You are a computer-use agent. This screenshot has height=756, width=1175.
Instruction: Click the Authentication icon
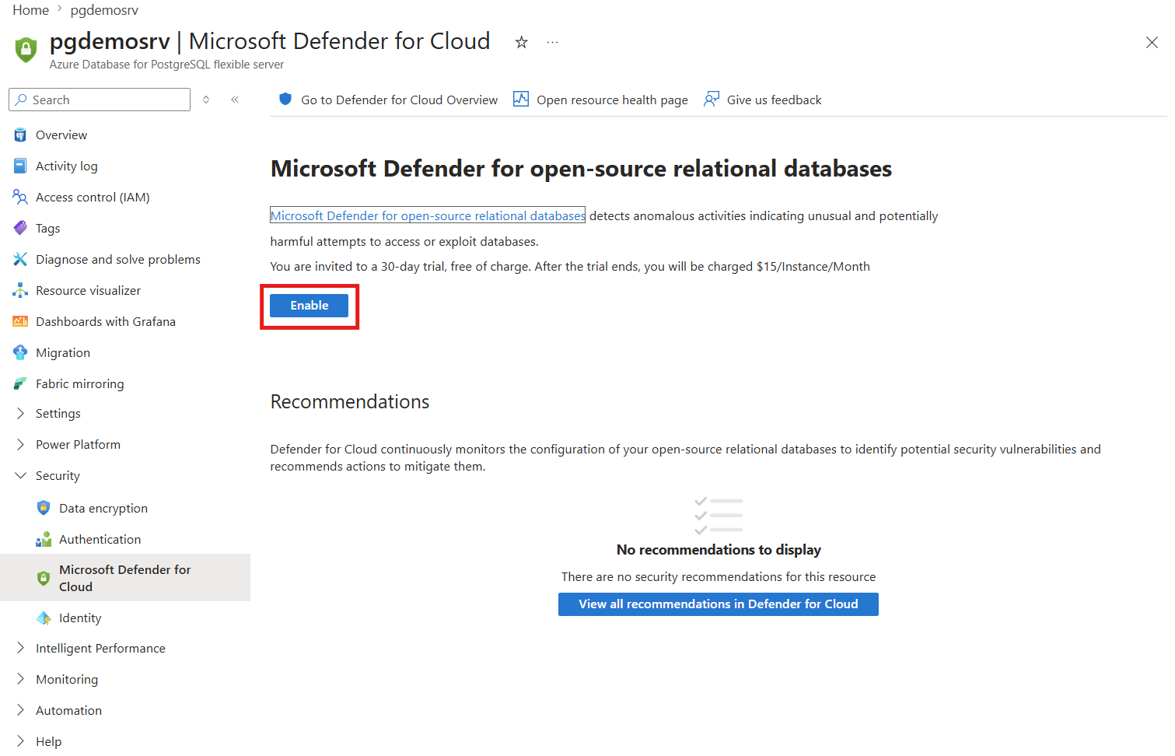pyautogui.click(x=44, y=540)
